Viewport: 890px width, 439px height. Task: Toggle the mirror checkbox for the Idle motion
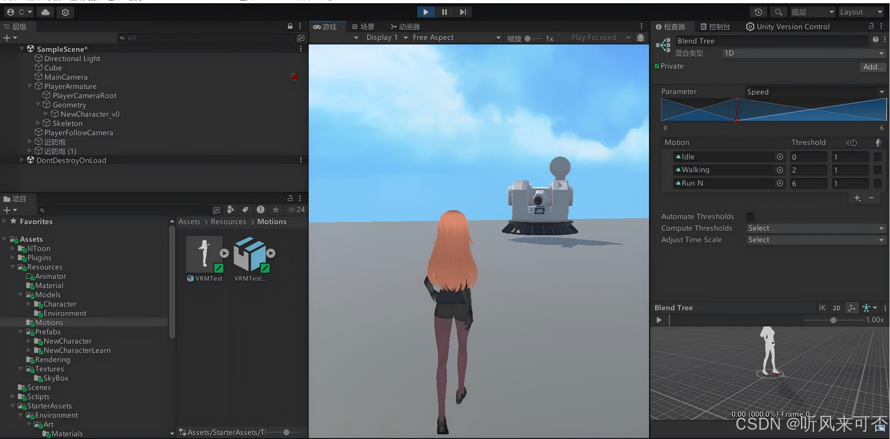point(878,157)
